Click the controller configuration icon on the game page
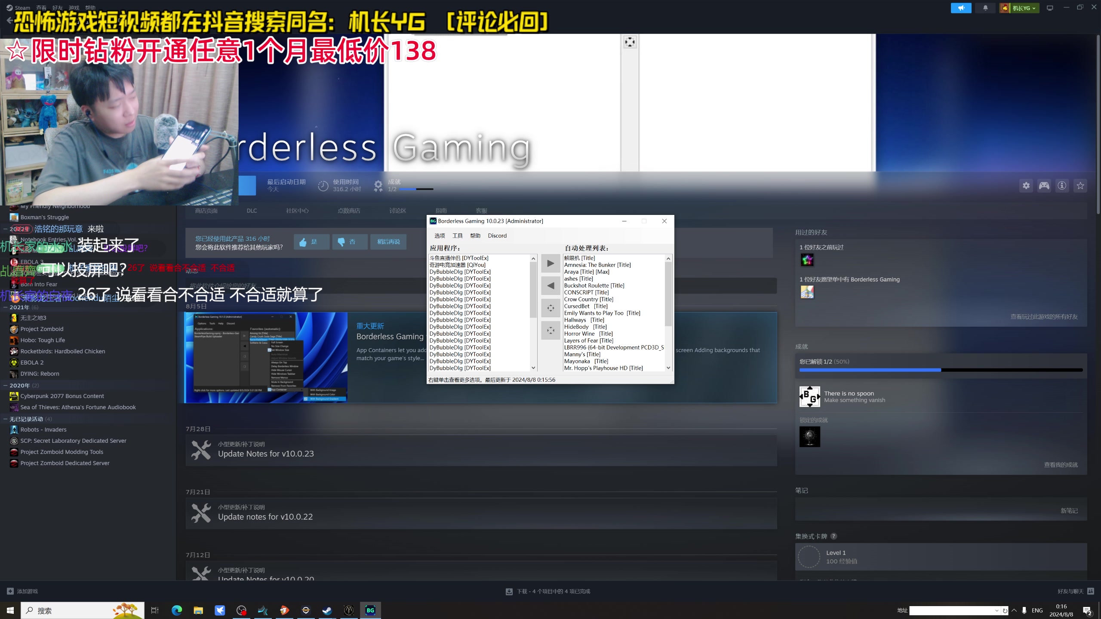Viewport: 1101px width, 619px height. [1043, 185]
